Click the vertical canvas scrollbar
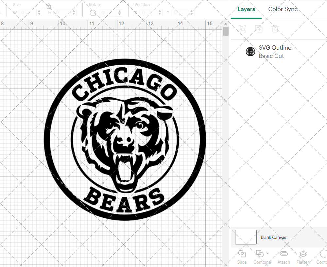327x267 pixels. pyautogui.click(x=226, y=31)
